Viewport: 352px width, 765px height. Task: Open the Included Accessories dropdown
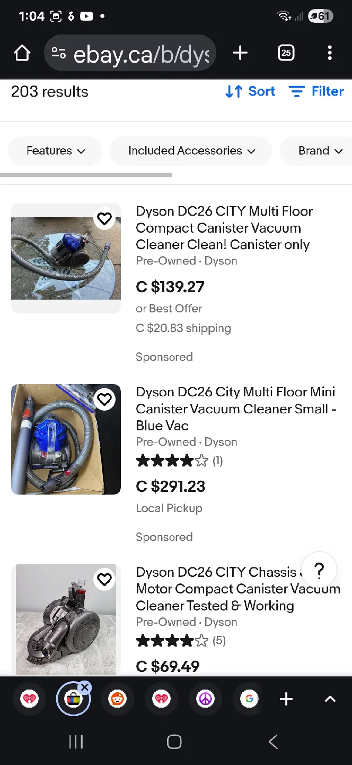pos(190,151)
